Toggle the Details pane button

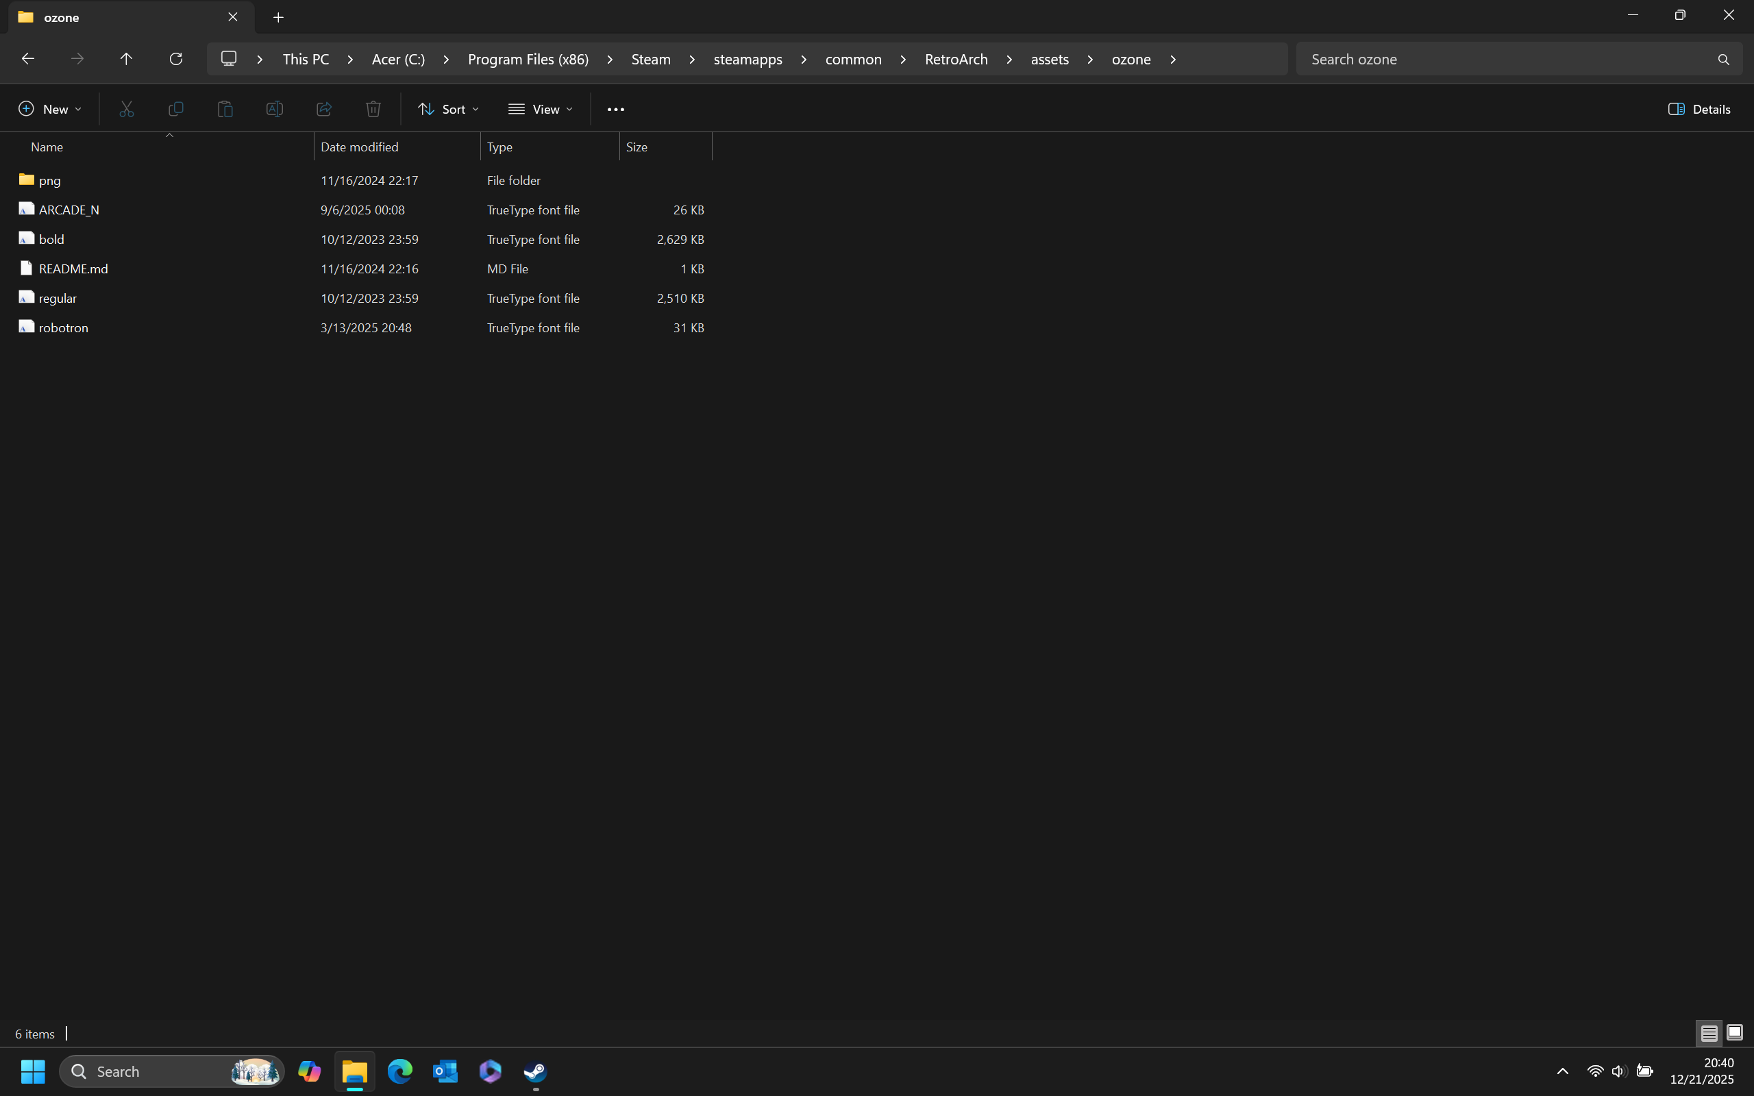coord(1699,110)
